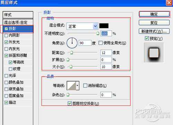
Task: Select the 外发光 list entry label
Action: click(x=14, y=42)
